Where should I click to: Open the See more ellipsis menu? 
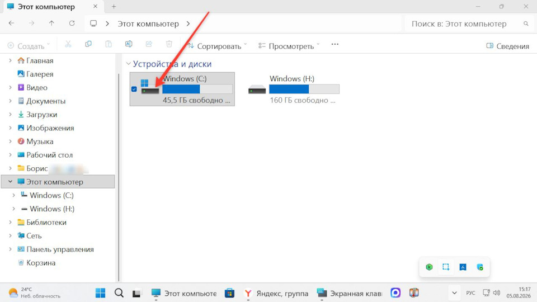pyautogui.click(x=335, y=44)
